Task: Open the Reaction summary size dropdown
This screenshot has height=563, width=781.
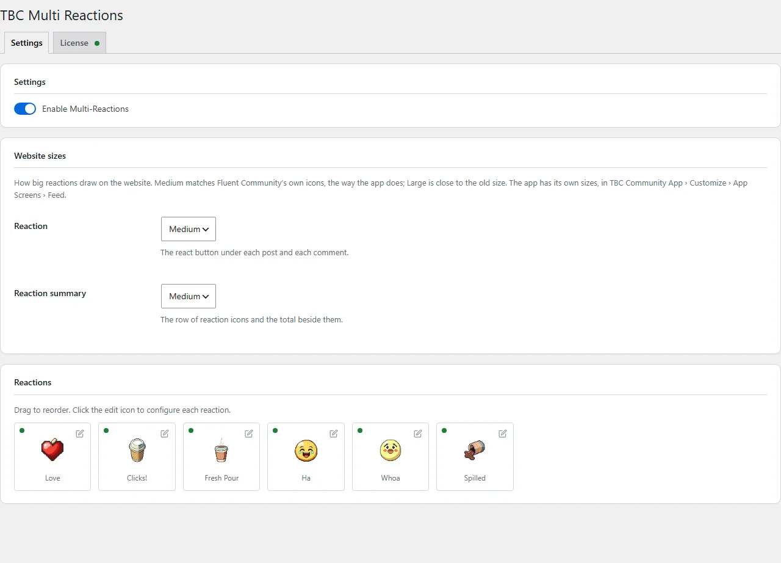Action: pyautogui.click(x=189, y=296)
